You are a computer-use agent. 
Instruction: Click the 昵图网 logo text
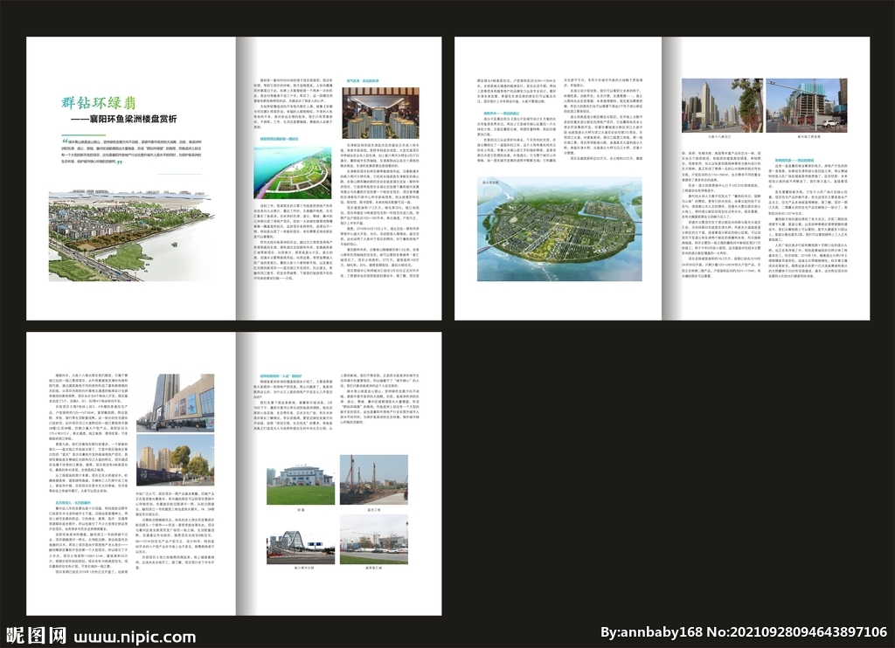pyautogui.click(x=35, y=633)
